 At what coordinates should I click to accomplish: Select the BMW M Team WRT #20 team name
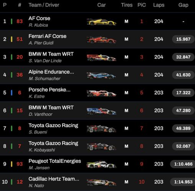51,54
